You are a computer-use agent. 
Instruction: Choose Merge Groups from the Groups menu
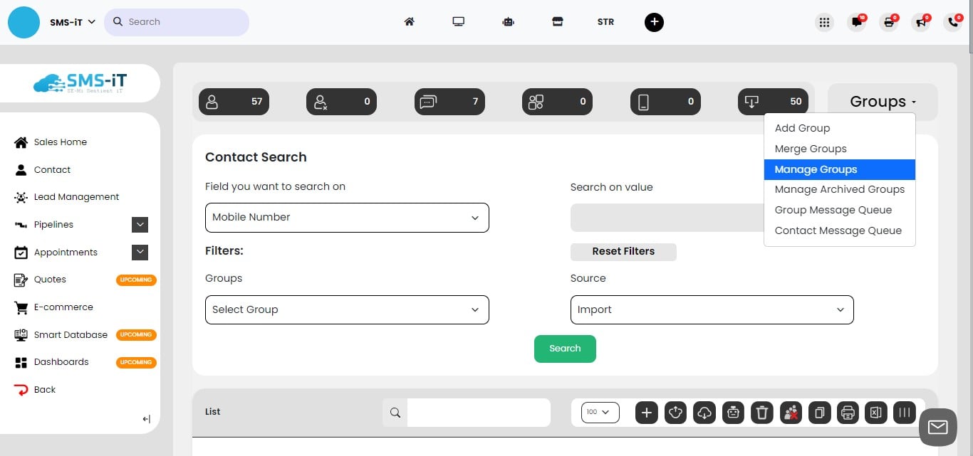click(811, 149)
